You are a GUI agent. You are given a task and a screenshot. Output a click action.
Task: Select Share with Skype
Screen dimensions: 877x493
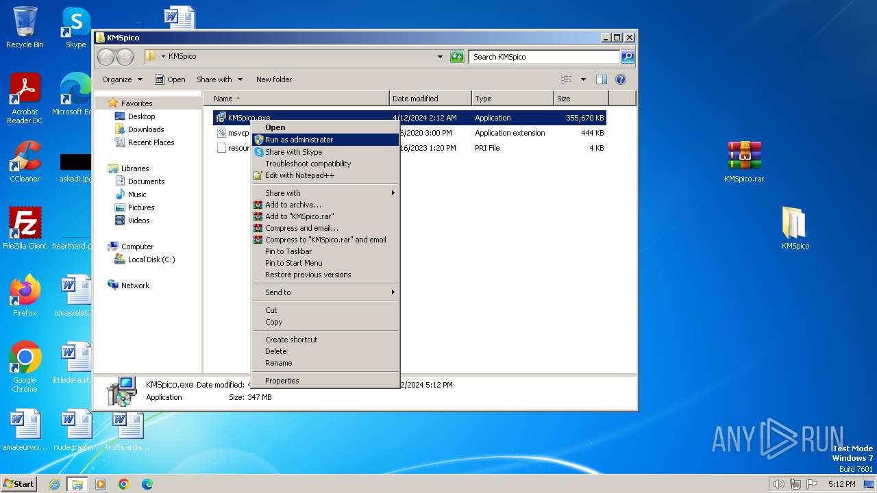pyautogui.click(x=325, y=152)
